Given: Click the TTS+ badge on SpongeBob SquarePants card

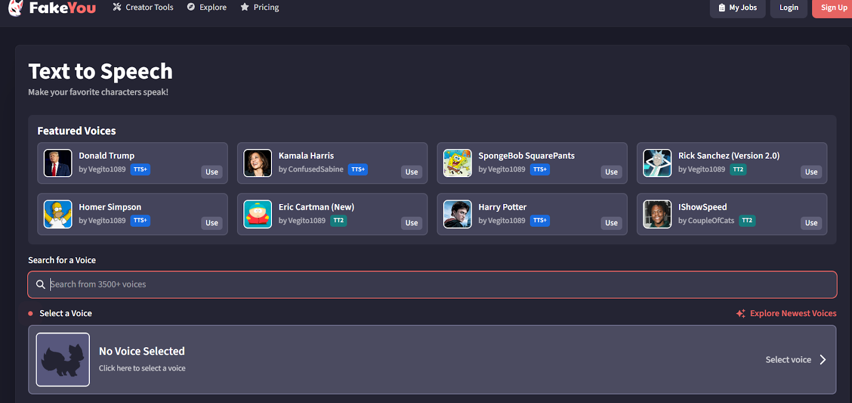Looking at the screenshot, I should [540, 169].
